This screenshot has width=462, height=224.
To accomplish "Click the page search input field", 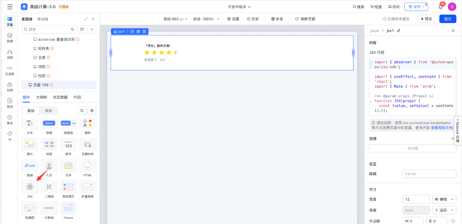I will 49,29.
